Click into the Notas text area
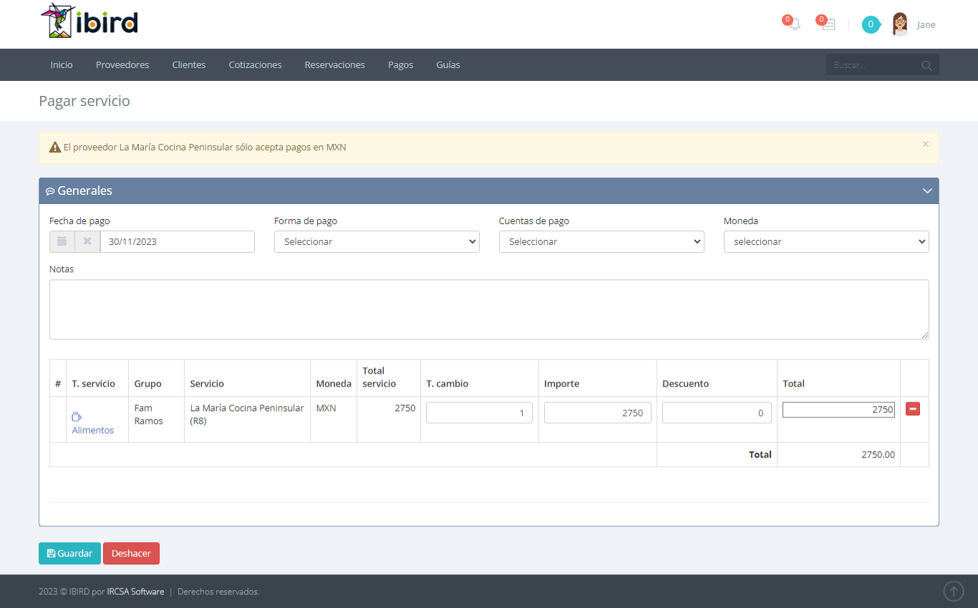This screenshot has width=978, height=608. click(x=489, y=309)
